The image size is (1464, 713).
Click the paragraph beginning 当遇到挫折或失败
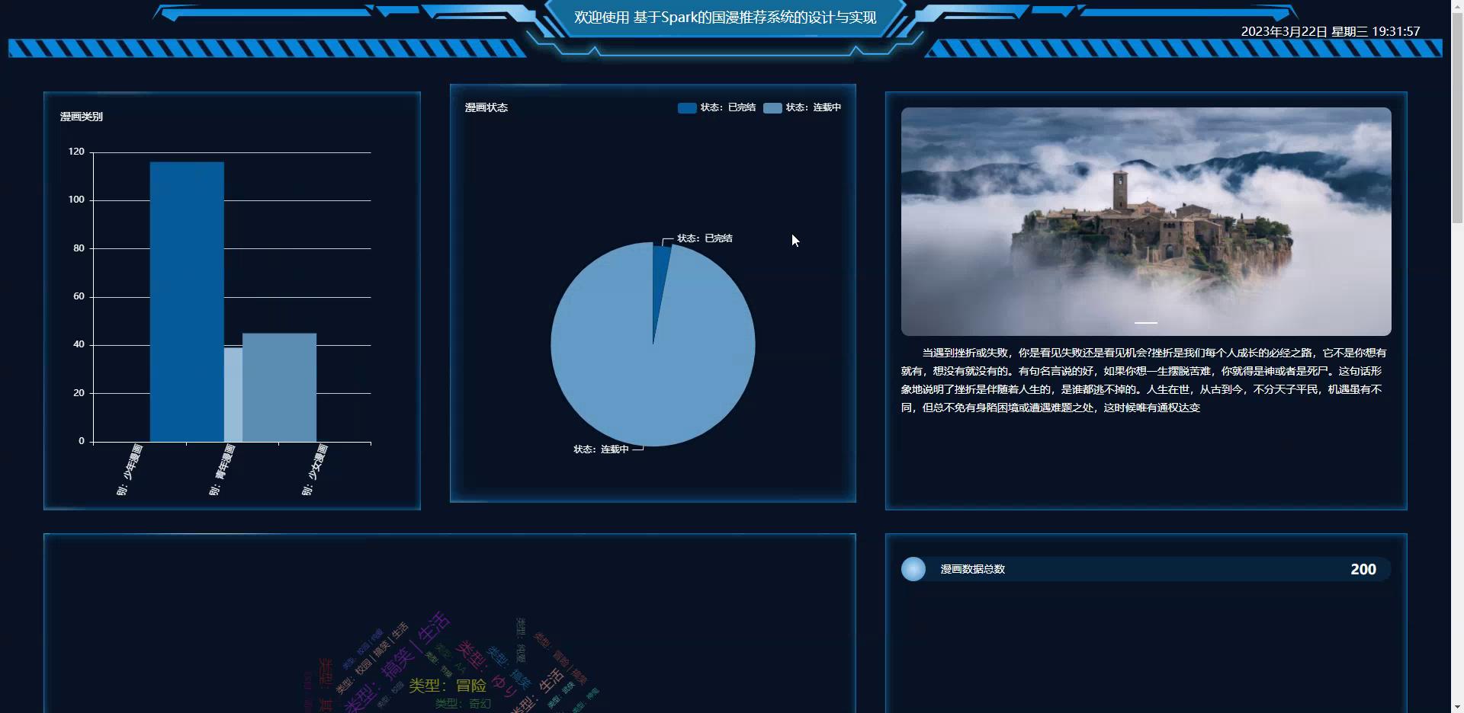pos(1144,380)
